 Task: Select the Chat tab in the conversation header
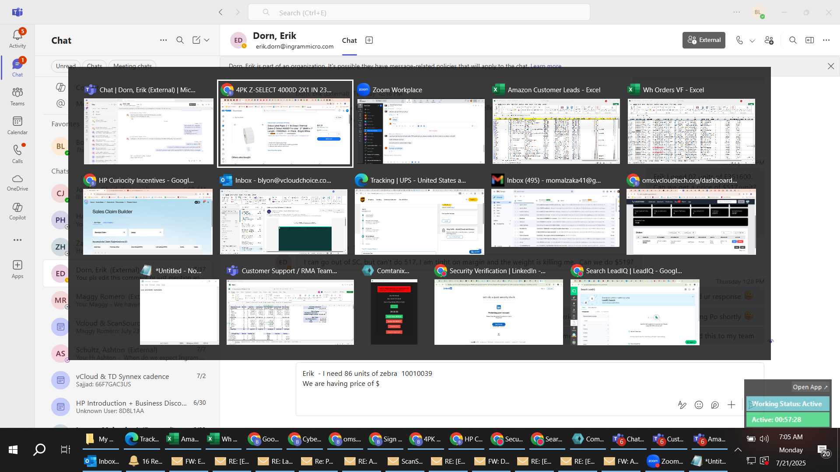(x=349, y=41)
